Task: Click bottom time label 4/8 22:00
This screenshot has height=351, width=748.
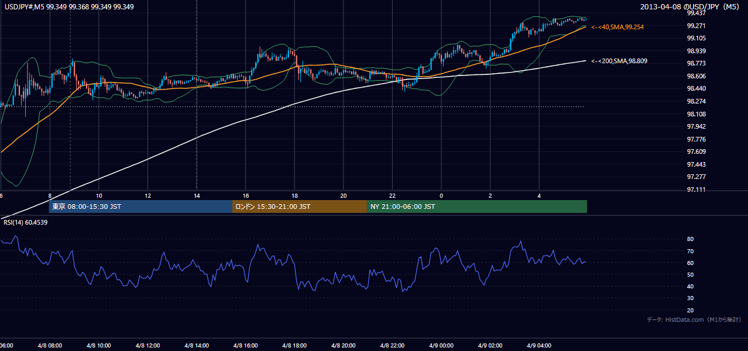Action: point(392,345)
